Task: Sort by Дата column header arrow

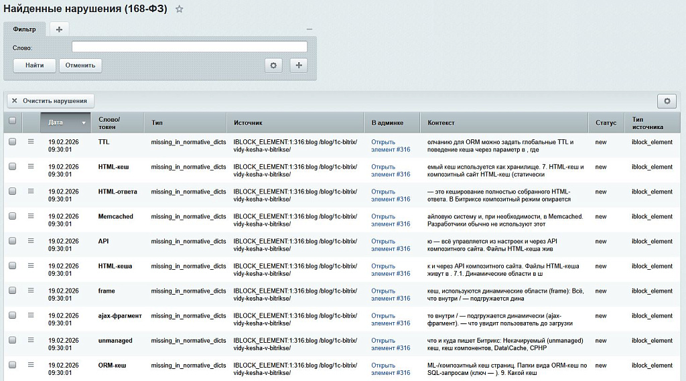Action: (x=84, y=123)
